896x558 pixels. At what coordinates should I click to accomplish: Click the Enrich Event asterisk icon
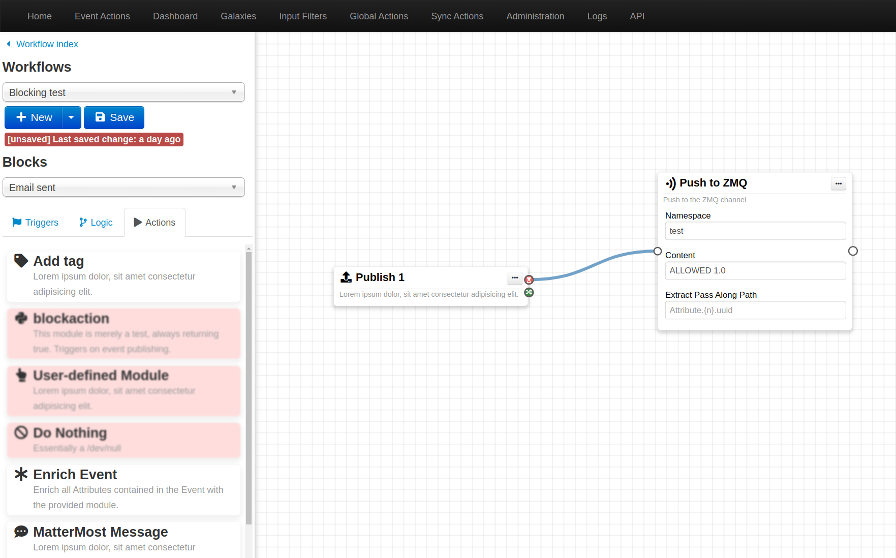point(21,474)
